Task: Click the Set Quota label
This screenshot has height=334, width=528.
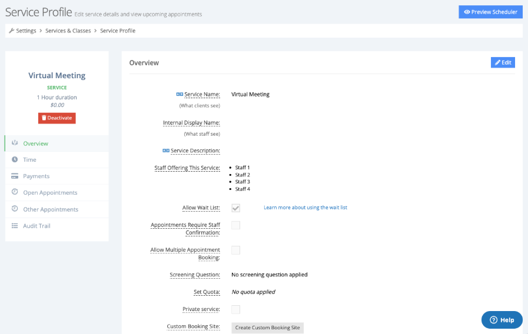Action: coord(207,292)
